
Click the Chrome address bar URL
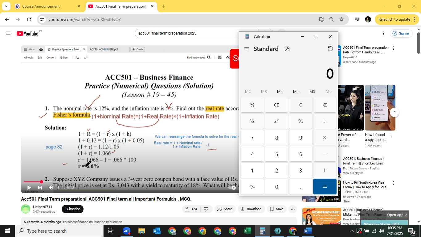click(84, 19)
